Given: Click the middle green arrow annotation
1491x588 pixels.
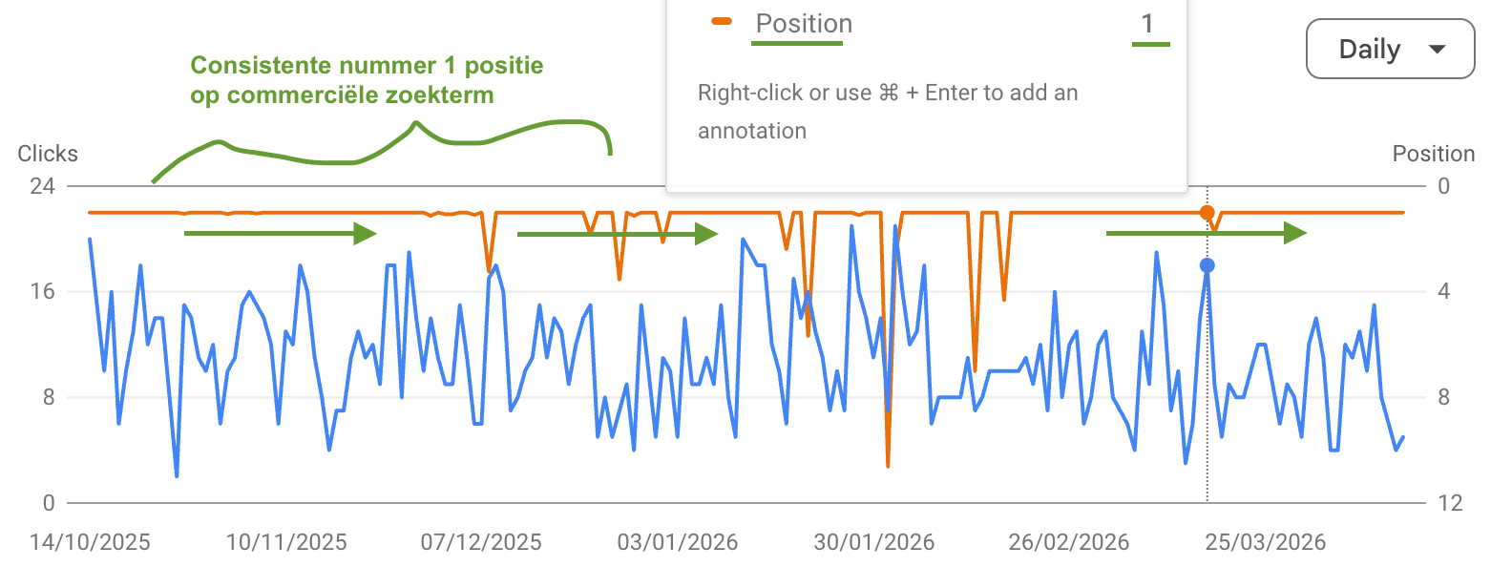Looking at the screenshot, I should pyautogui.click(x=617, y=233).
